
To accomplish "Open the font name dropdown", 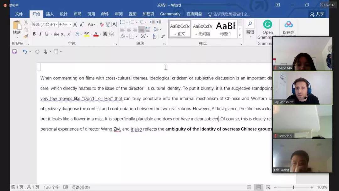I will pos(56,25).
